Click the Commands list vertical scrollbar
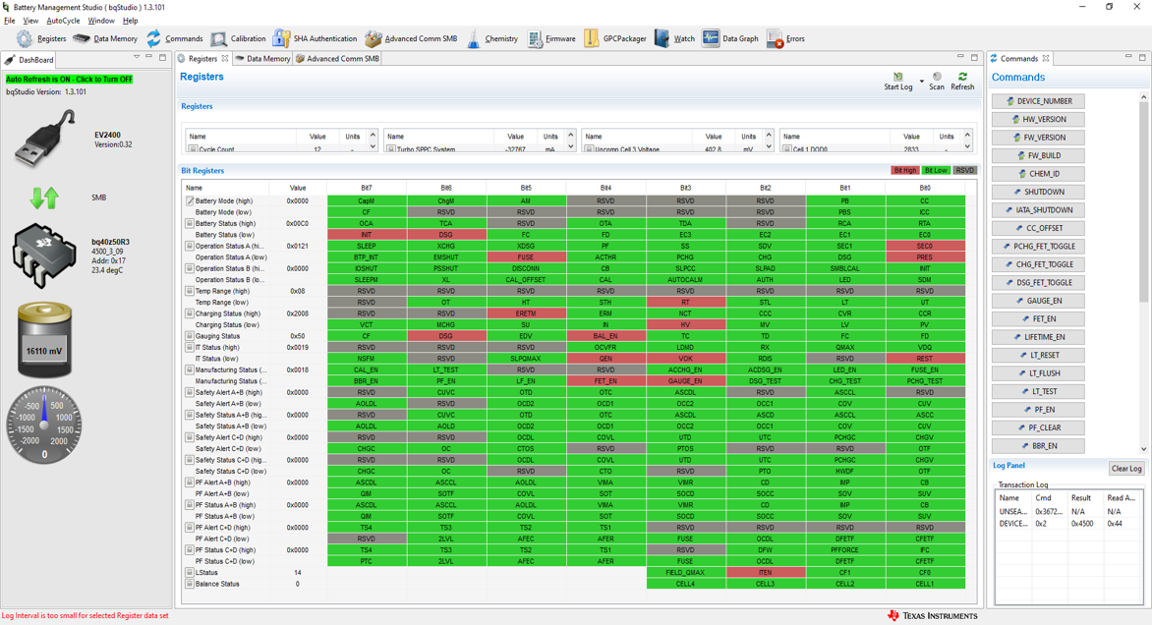 tap(1143, 272)
